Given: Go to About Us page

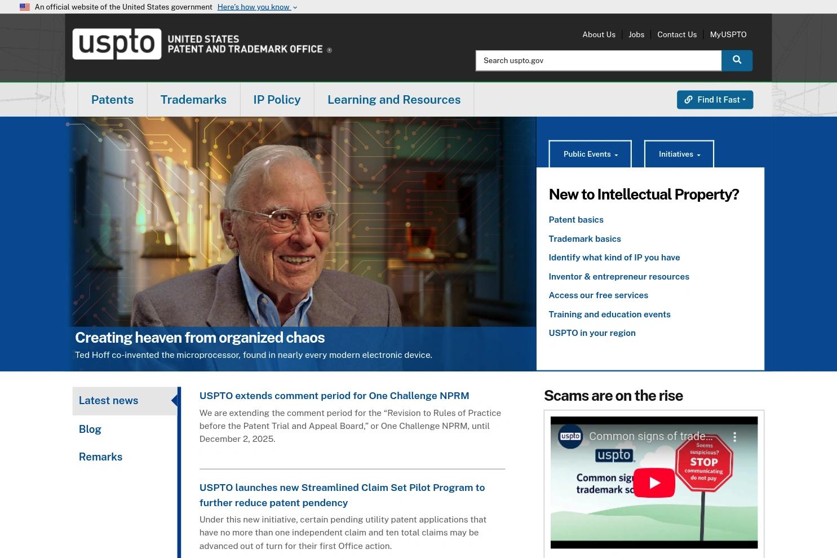Looking at the screenshot, I should 599,34.
